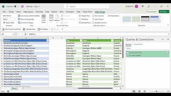
Task: Open the City column filter dropdown
Action: (x=81, y=41)
